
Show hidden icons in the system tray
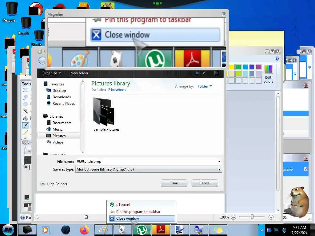coord(261,230)
